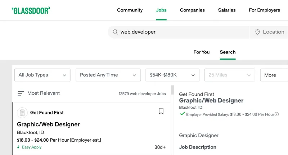
Task: Click the Get Found First company logo
Action: point(22,113)
